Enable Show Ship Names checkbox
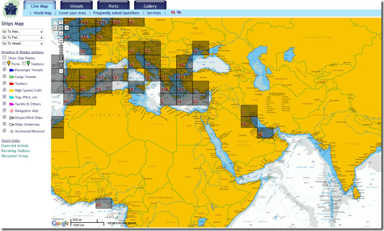The image size is (384, 231). 4,58
